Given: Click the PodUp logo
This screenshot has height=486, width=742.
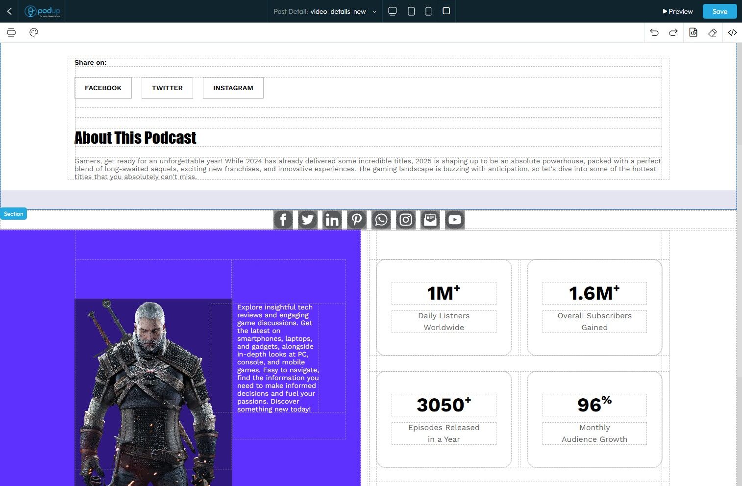Looking at the screenshot, I should coord(42,11).
